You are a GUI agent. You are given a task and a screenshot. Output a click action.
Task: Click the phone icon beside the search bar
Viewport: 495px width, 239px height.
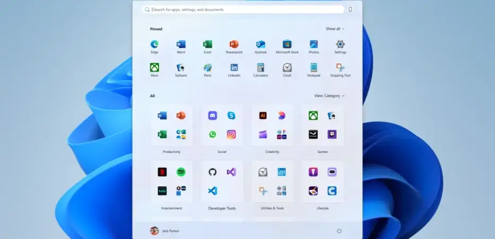click(350, 10)
